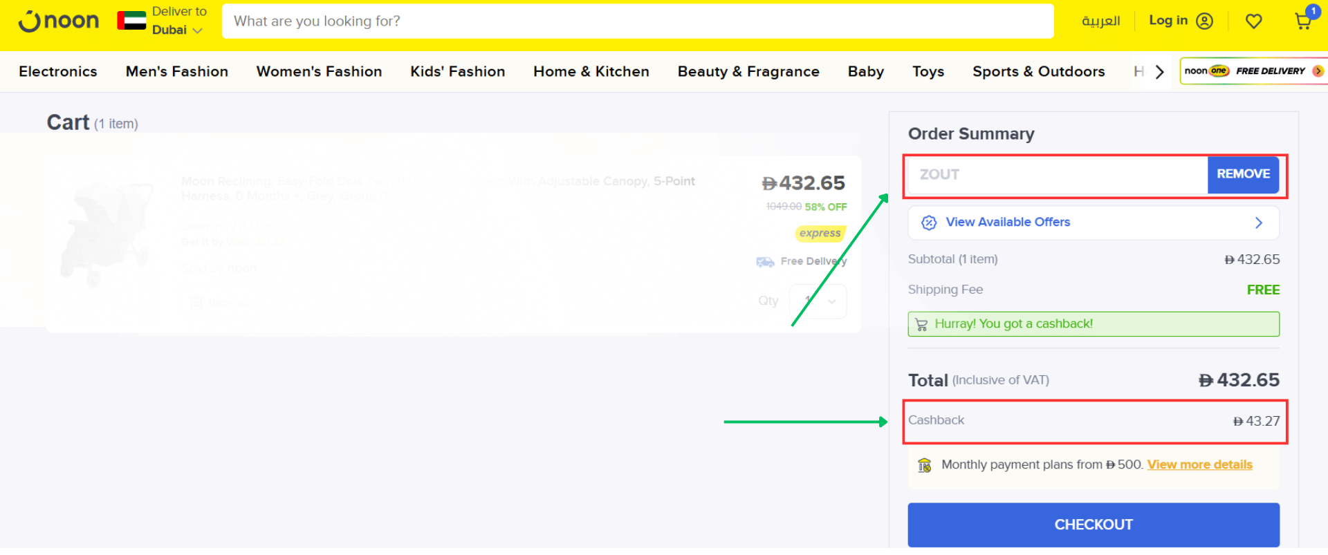This screenshot has height=555, width=1328.
Task: Click the noon logo
Action: [59, 21]
